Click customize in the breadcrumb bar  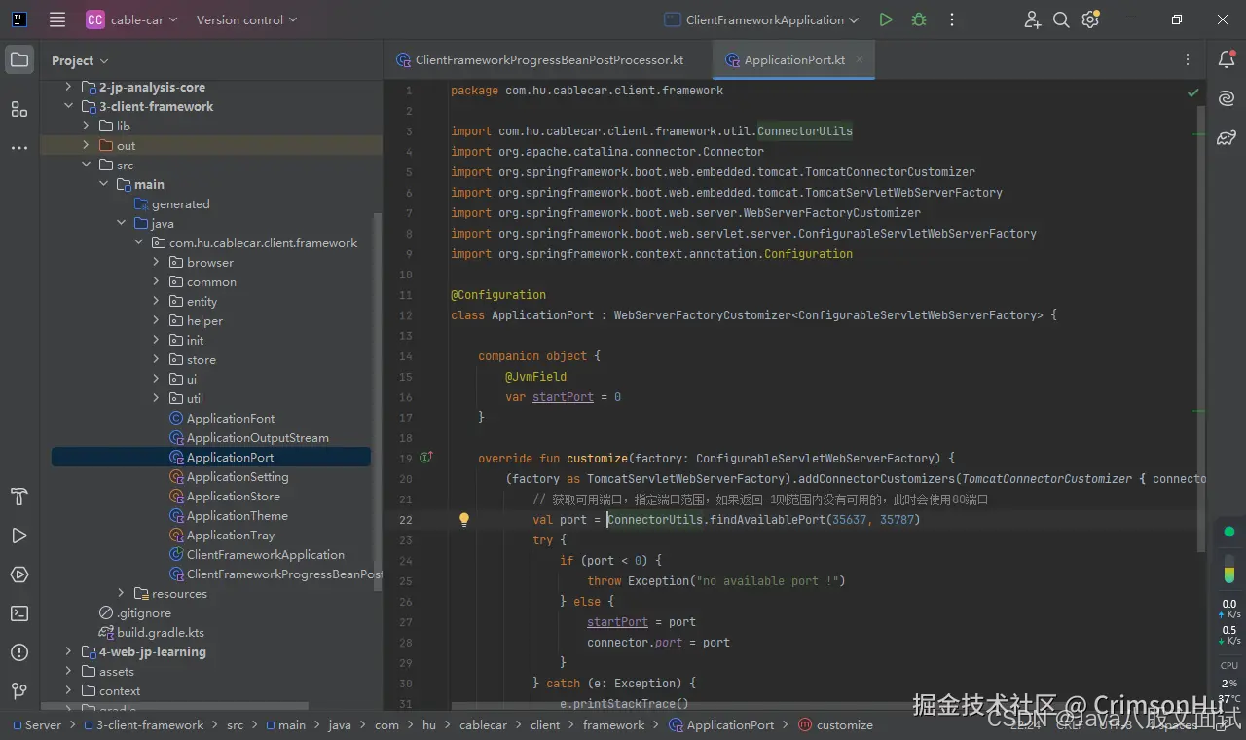pos(845,724)
